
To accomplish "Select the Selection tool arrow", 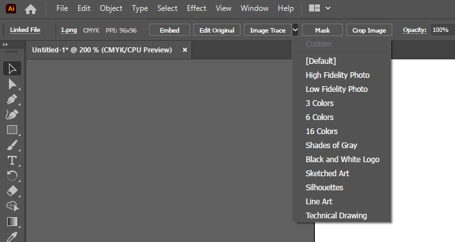I will [12, 68].
